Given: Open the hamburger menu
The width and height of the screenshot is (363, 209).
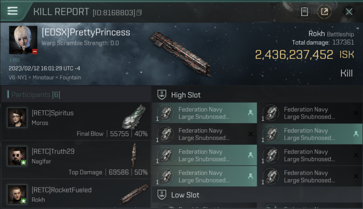Looking at the screenshot, I should coord(13,11).
